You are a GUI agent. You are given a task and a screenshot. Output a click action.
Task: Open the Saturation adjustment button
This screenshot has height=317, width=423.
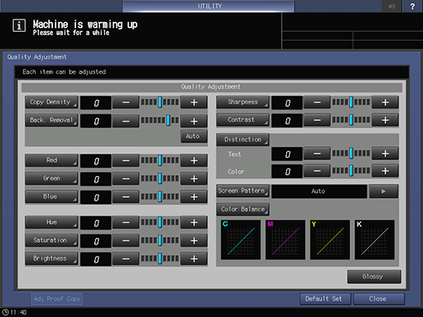(x=52, y=240)
